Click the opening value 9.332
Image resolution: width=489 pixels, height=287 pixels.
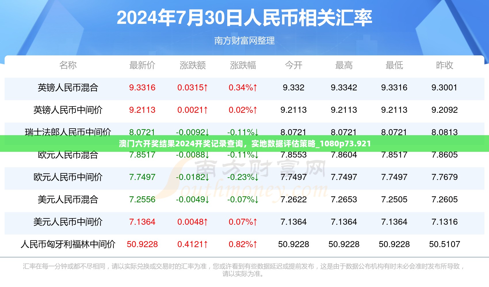pyautogui.click(x=293, y=88)
